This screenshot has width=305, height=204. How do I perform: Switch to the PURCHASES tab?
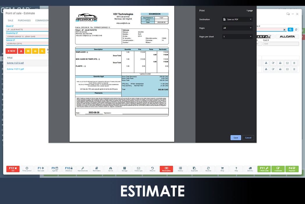tap(24, 21)
